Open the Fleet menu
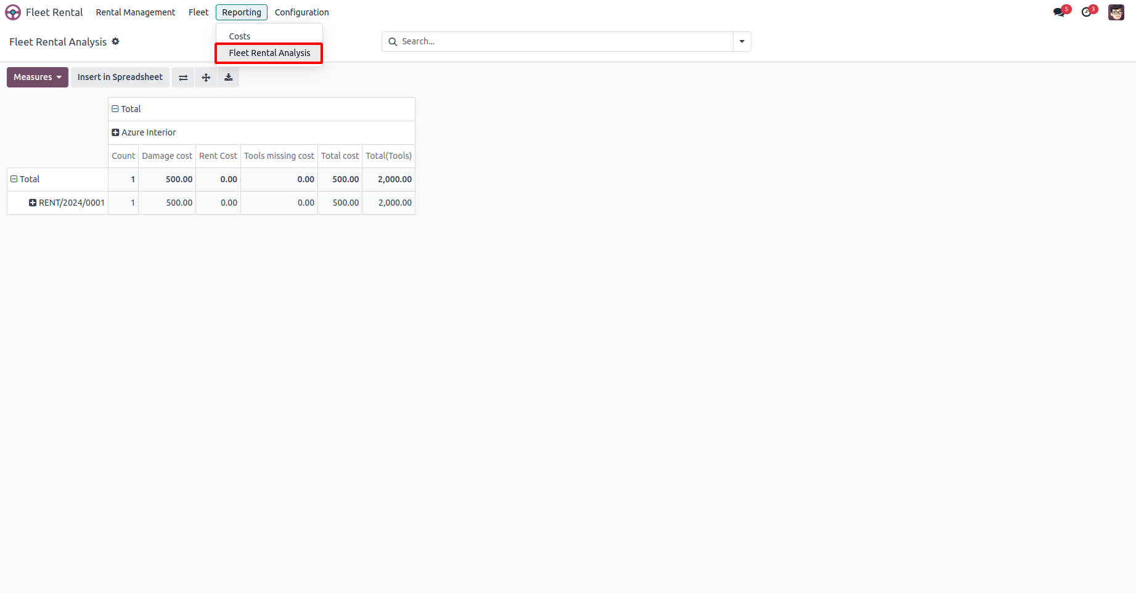The height and width of the screenshot is (593, 1136). [x=198, y=12]
